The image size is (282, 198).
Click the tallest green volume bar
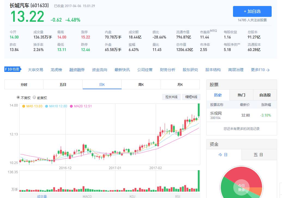[x=199, y=181]
